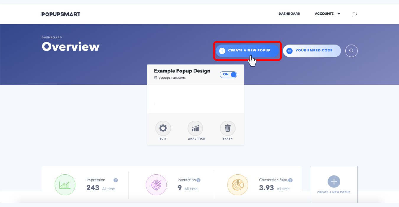Expand the Accounts dropdown menu
The height and width of the screenshot is (207, 399).
coord(327,14)
